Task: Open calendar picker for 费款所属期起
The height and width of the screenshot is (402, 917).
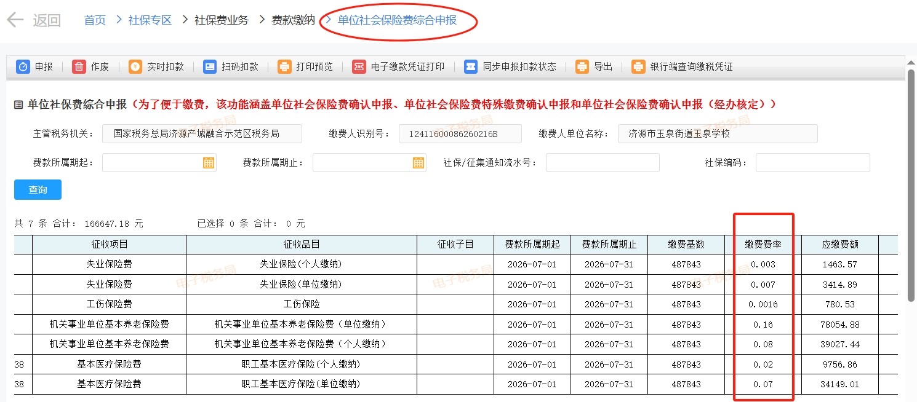Action: (209, 163)
